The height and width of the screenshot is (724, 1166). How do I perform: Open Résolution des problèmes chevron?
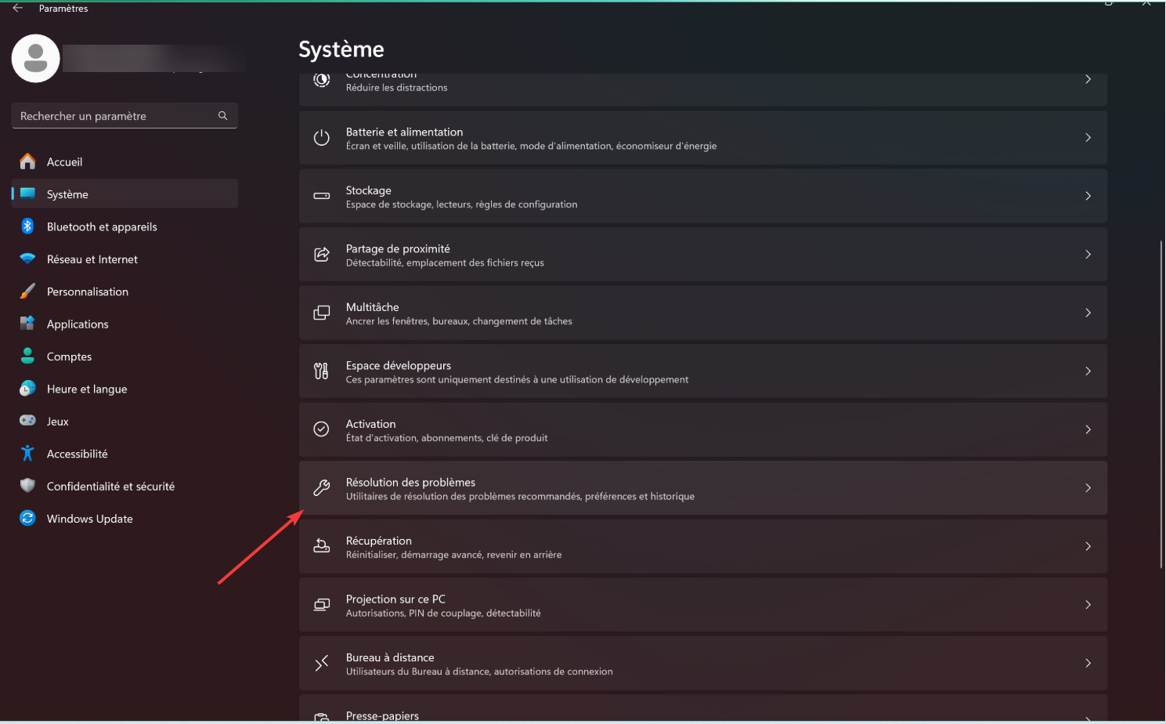(x=1088, y=488)
